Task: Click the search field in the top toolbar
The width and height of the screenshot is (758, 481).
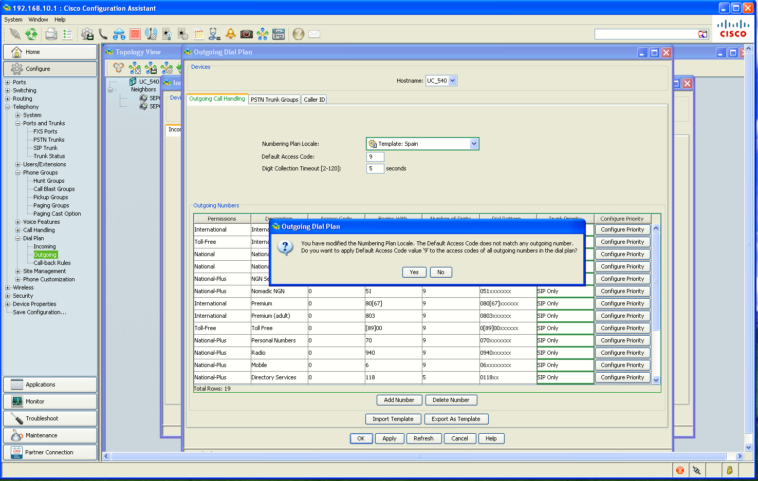Action: coord(646,34)
